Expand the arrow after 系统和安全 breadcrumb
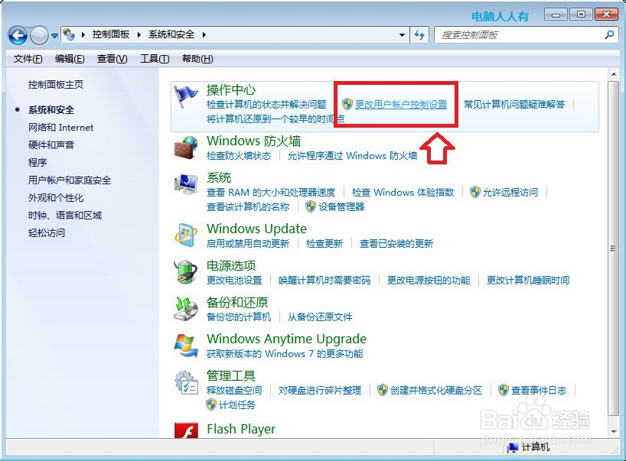The image size is (626, 461). click(x=204, y=35)
